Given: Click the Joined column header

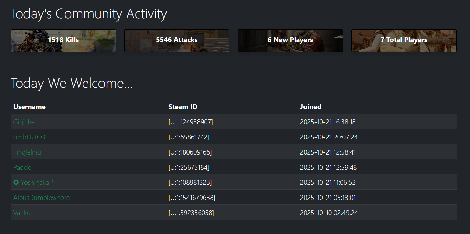Looking at the screenshot, I should 311,107.
